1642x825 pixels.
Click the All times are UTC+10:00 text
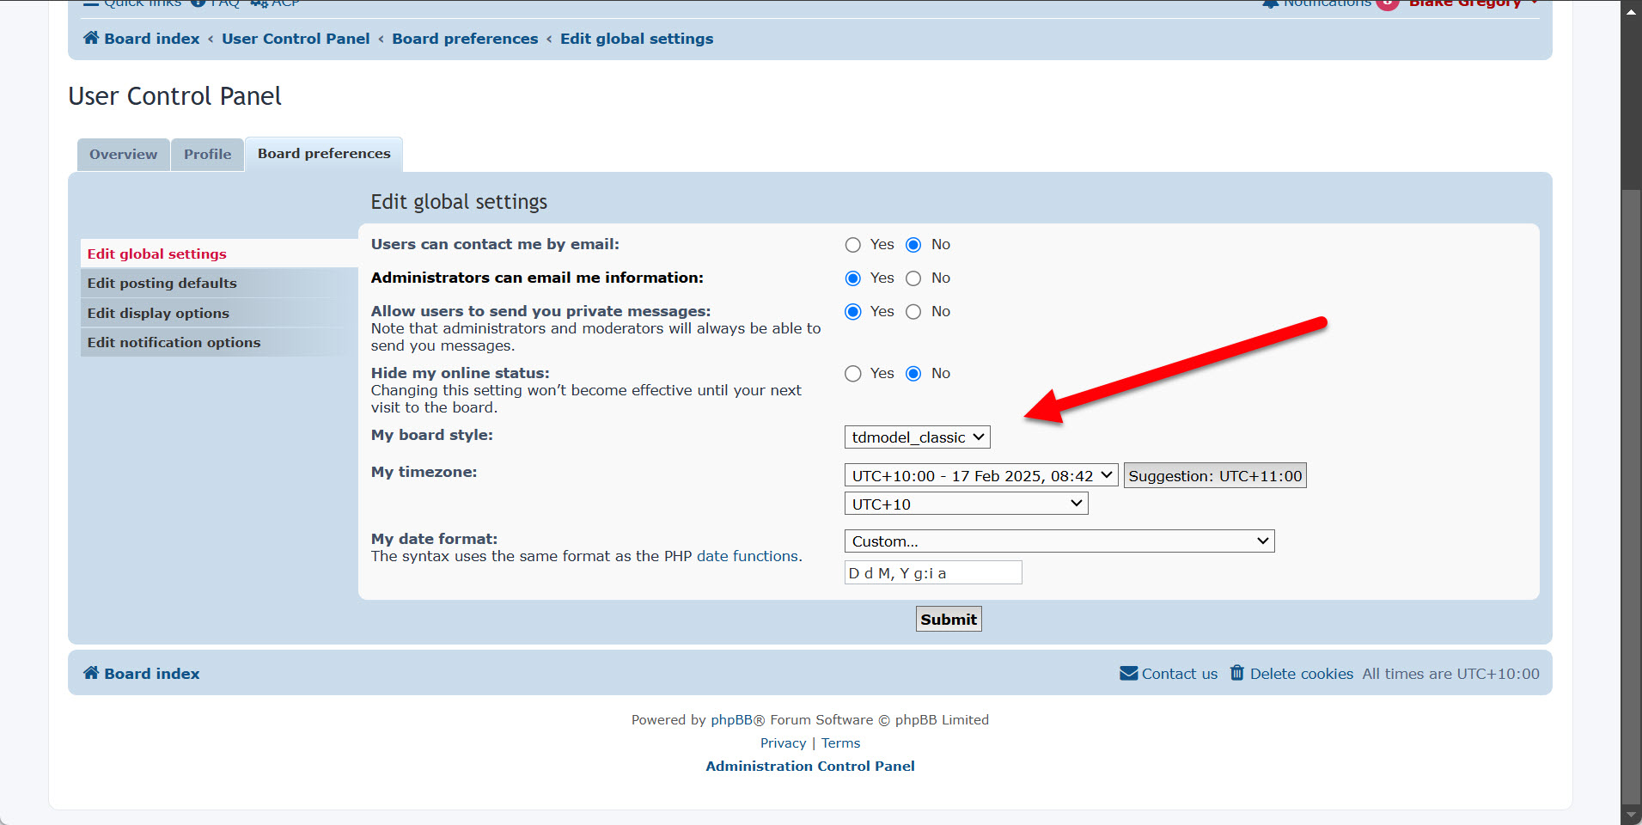pyautogui.click(x=1450, y=674)
